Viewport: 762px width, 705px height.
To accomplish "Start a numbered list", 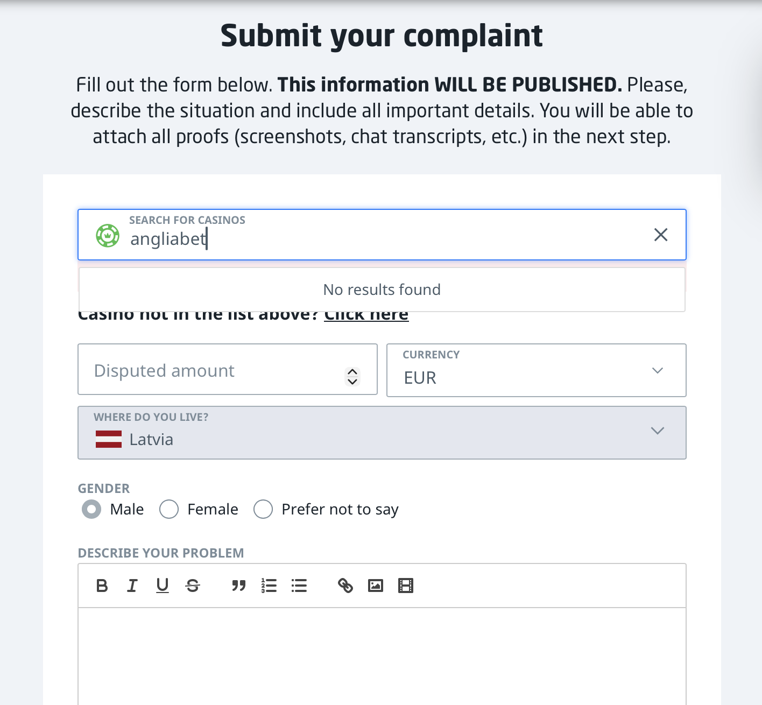I will point(269,586).
